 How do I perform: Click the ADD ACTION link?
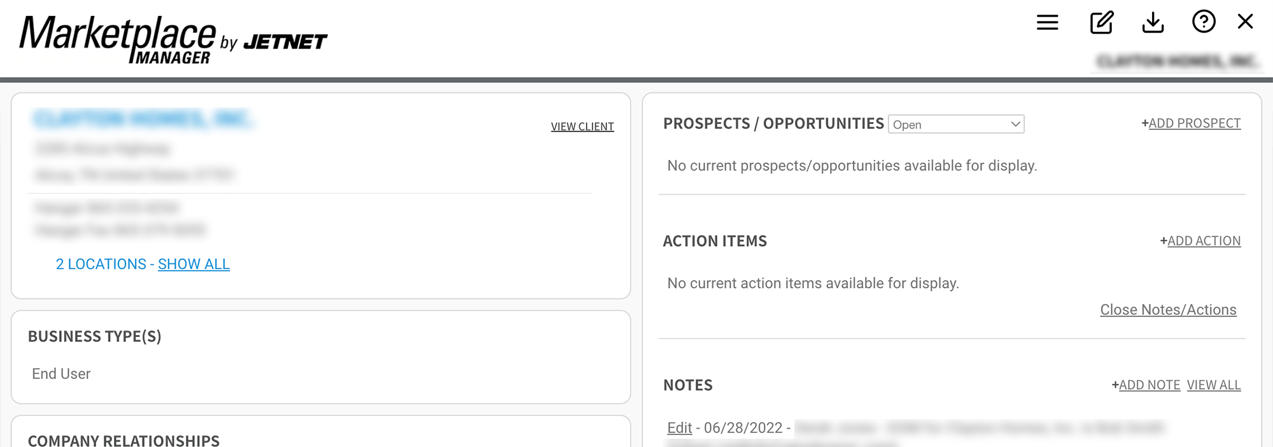pyautogui.click(x=1203, y=241)
